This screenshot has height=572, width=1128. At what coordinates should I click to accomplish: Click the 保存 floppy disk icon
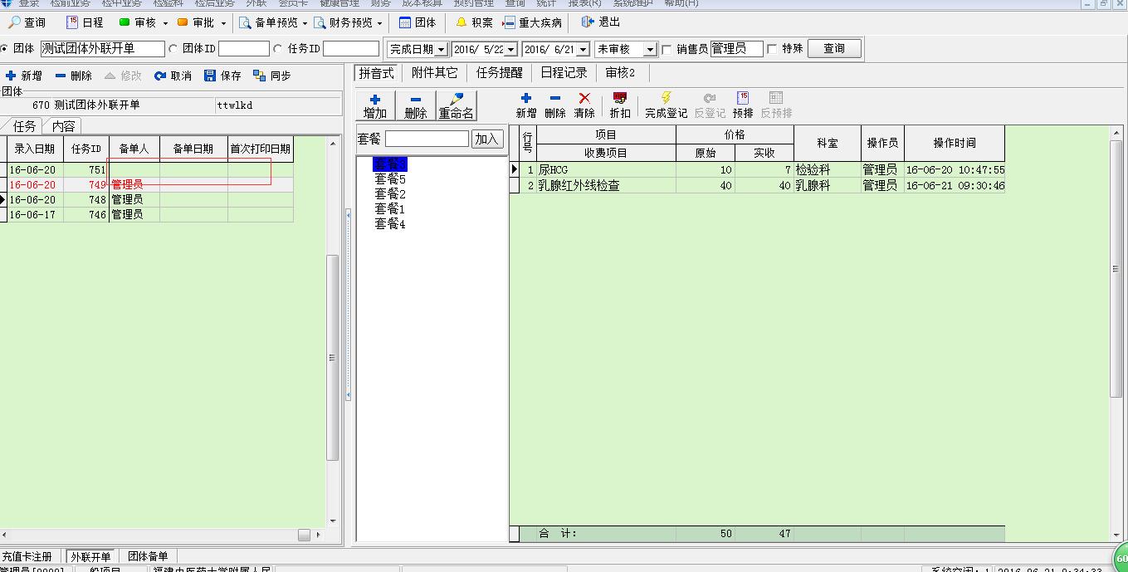point(210,76)
